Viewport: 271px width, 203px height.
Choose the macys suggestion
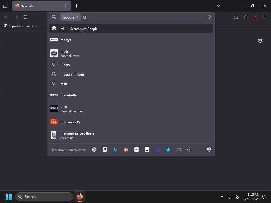(131, 40)
